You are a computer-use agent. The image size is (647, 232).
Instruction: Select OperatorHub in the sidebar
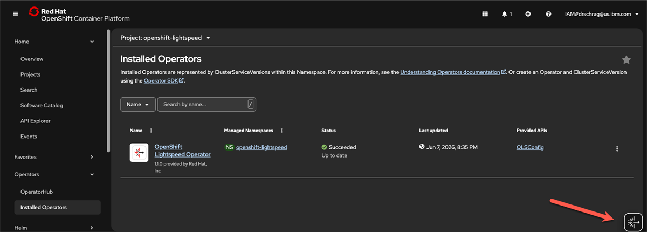click(37, 192)
